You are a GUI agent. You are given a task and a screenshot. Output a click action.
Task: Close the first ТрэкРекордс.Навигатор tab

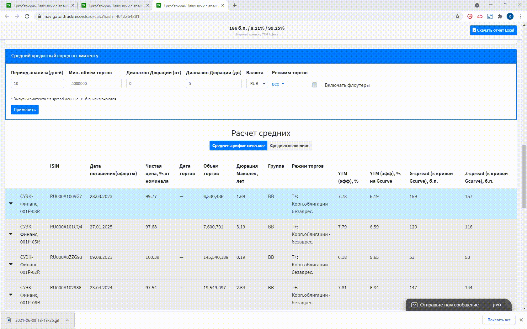coord(73,5)
